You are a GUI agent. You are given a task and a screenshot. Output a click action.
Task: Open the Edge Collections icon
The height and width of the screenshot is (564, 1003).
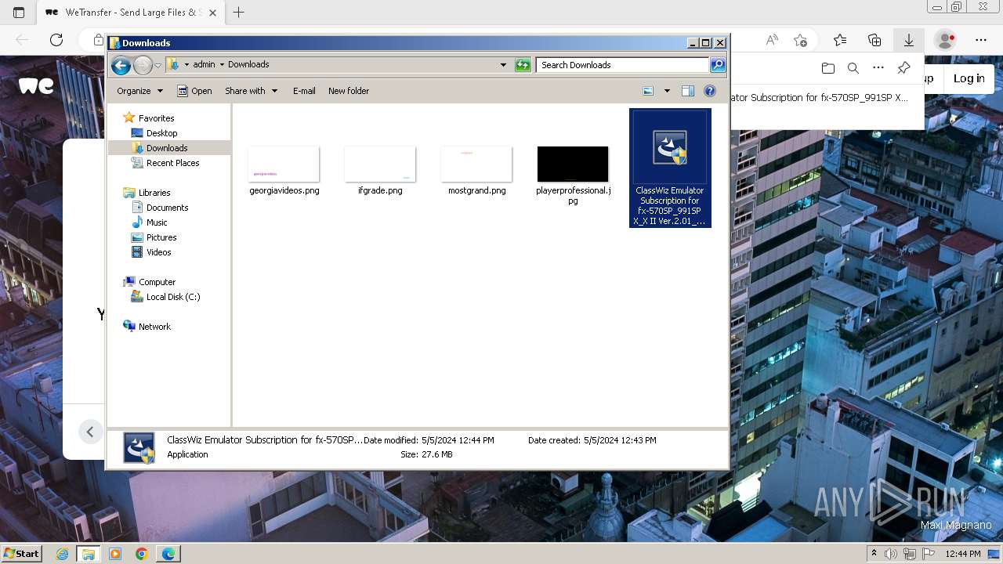874,40
